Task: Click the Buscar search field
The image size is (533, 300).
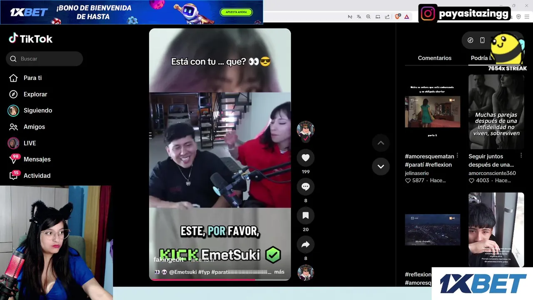Action: pyautogui.click(x=45, y=59)
